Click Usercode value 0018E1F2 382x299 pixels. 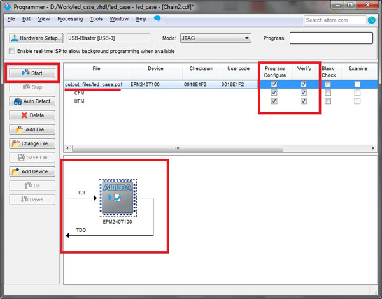click(x=232, y=84)
